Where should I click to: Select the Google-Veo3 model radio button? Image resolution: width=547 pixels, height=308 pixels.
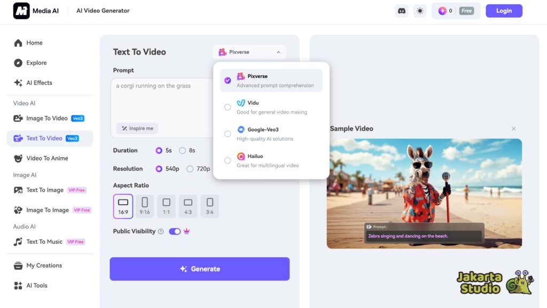coord(228,134)
